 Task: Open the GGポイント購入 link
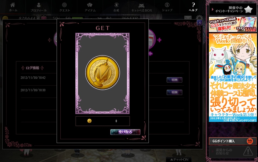tap(233, 141)
